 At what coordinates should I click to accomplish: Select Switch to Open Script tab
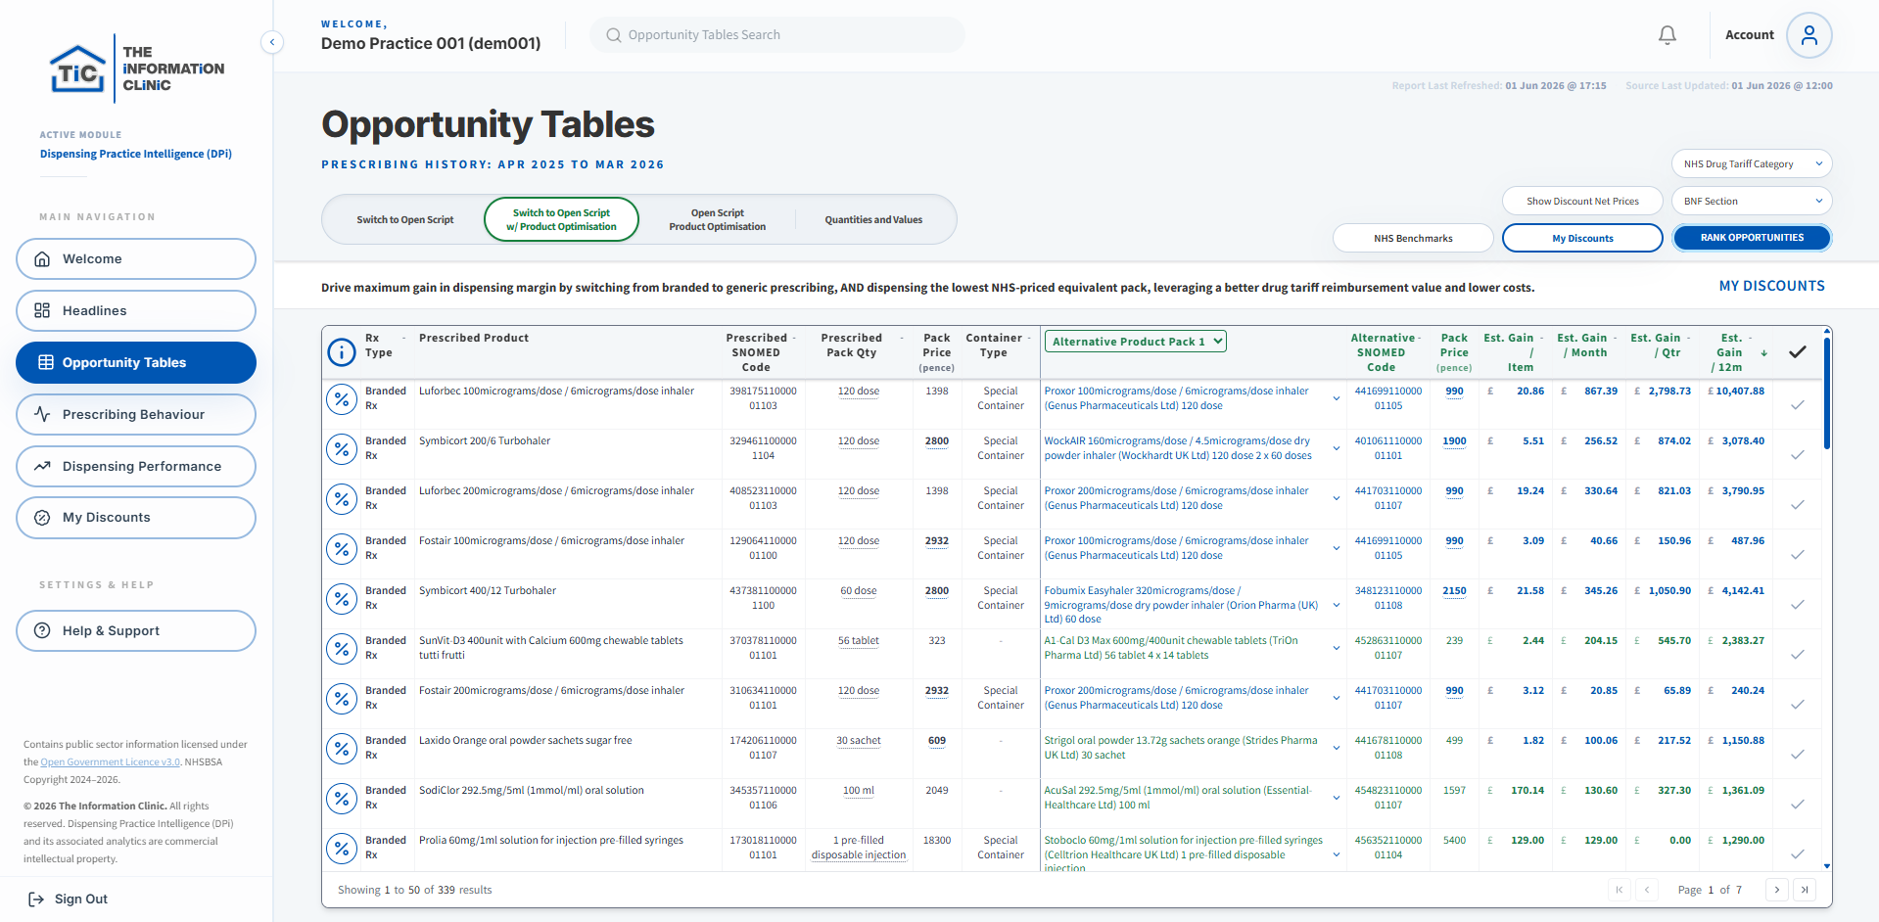point(405,220)
